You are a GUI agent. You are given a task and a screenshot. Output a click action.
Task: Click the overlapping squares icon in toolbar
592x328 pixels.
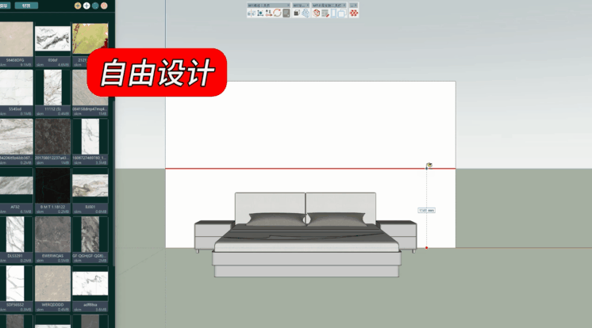click(x=342, y=13)
